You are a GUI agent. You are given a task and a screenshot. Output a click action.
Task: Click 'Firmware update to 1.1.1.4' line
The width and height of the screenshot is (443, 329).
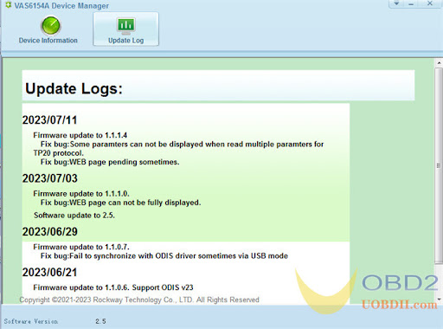(80, 135)
